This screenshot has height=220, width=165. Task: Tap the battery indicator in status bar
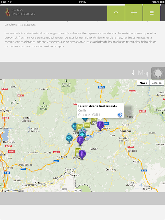coord(162,2)
